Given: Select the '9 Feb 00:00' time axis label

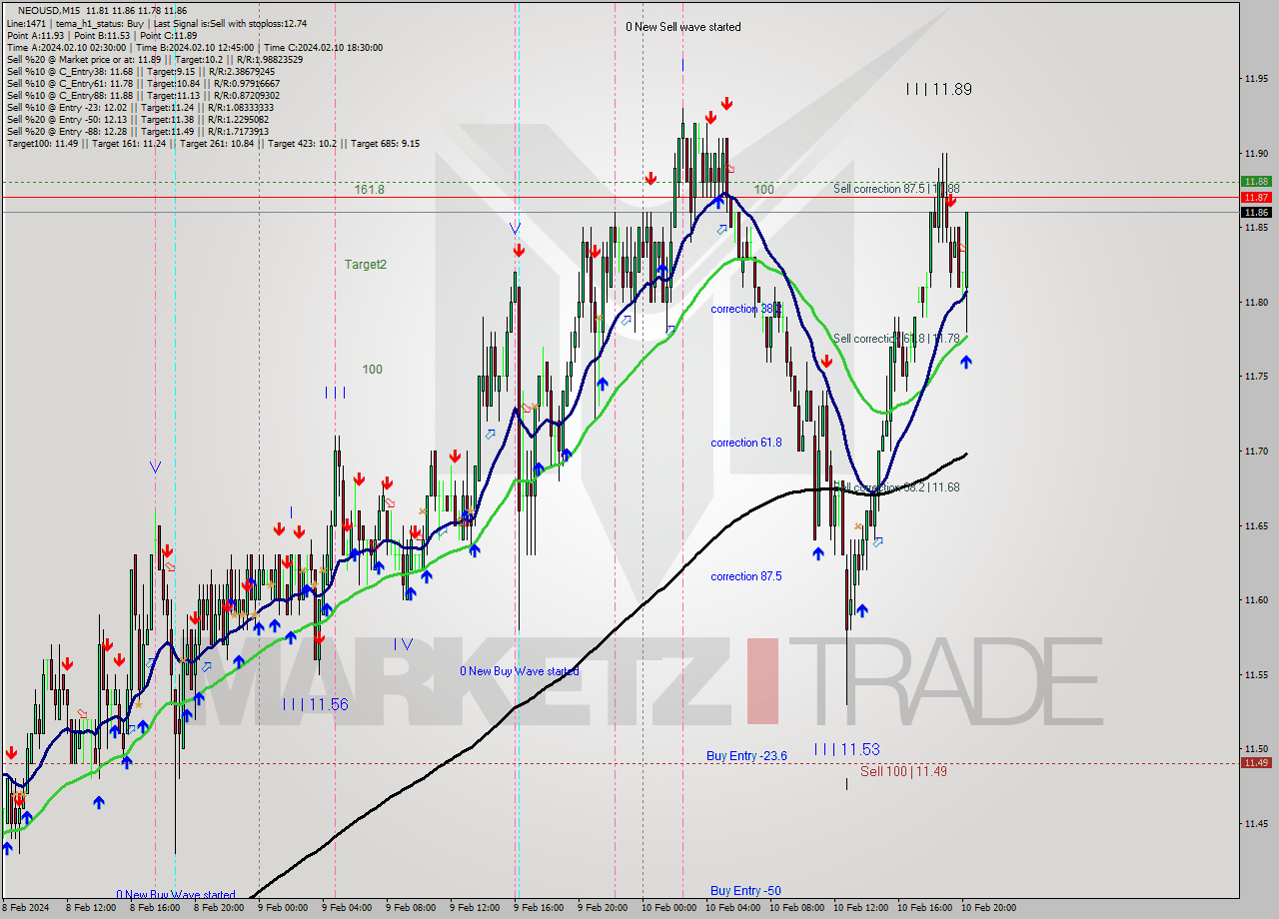Looking at the screenshot, I should [283, 908].
